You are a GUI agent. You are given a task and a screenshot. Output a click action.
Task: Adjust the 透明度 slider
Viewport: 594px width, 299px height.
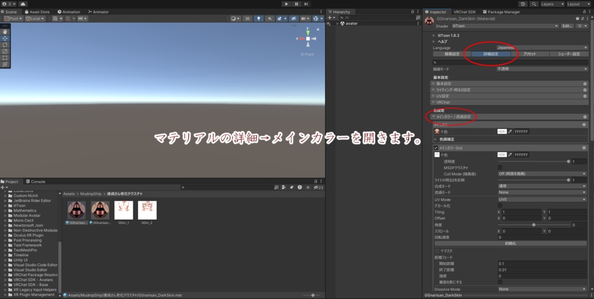click(x=534, y=161)
